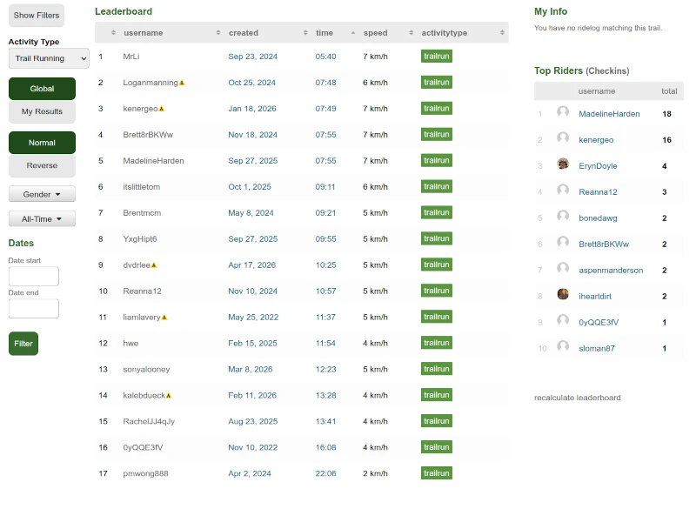Viewport: 696px width, 509px height.
Task: Open the Activity Type Trail Running dropdown
Action: (49, 58)
